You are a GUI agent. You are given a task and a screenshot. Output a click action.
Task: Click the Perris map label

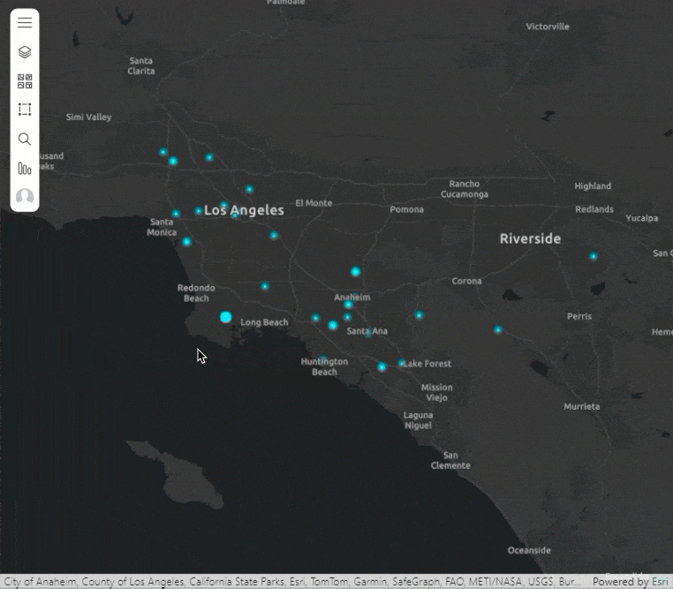[579, 317]
